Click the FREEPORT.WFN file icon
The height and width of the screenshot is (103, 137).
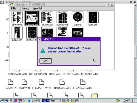(41, 82)
